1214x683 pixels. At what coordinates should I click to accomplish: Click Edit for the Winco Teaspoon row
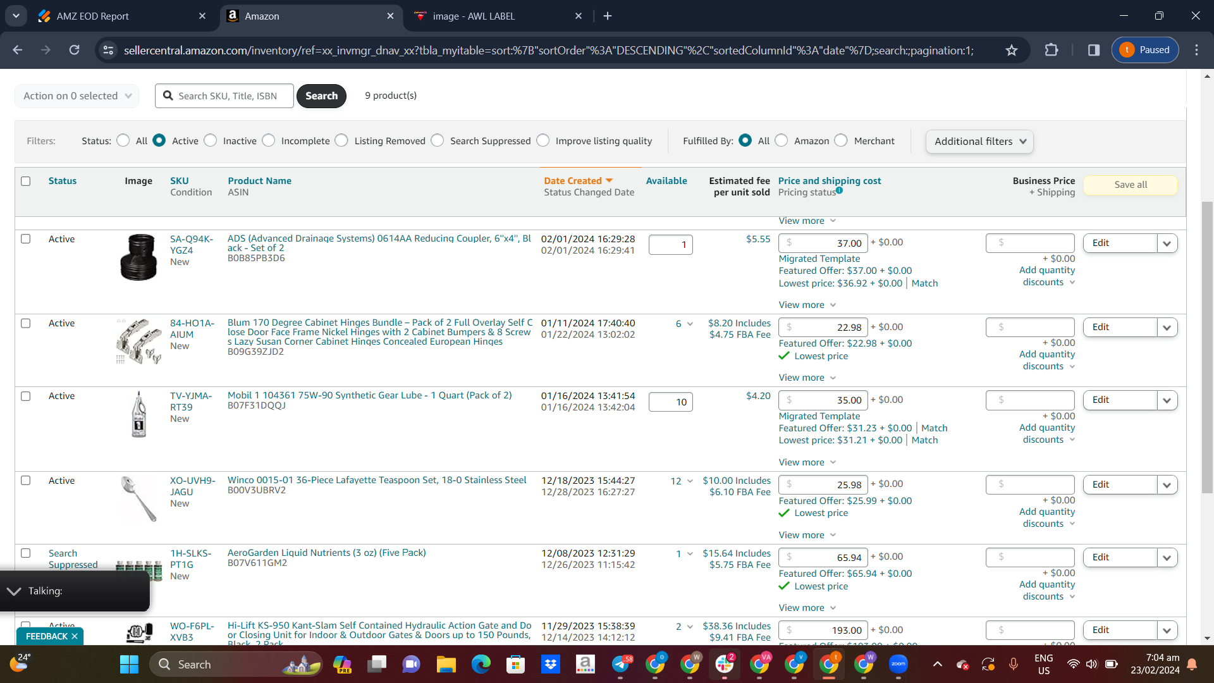click(x=1120, y=485)
